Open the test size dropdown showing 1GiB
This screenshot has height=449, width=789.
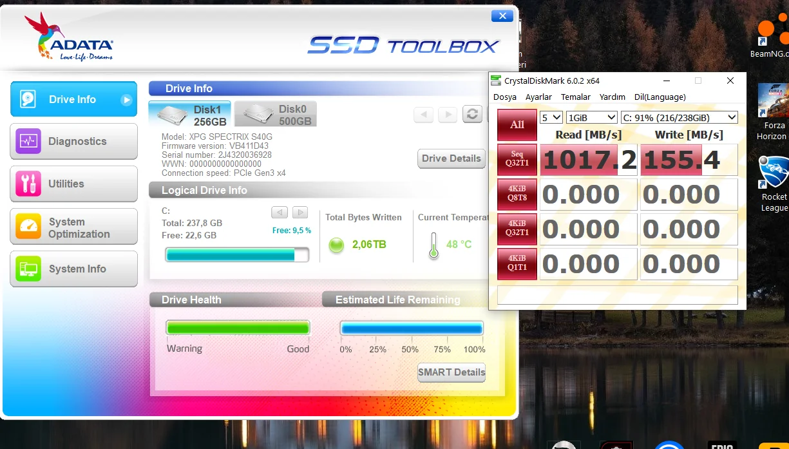click(592, 117)
